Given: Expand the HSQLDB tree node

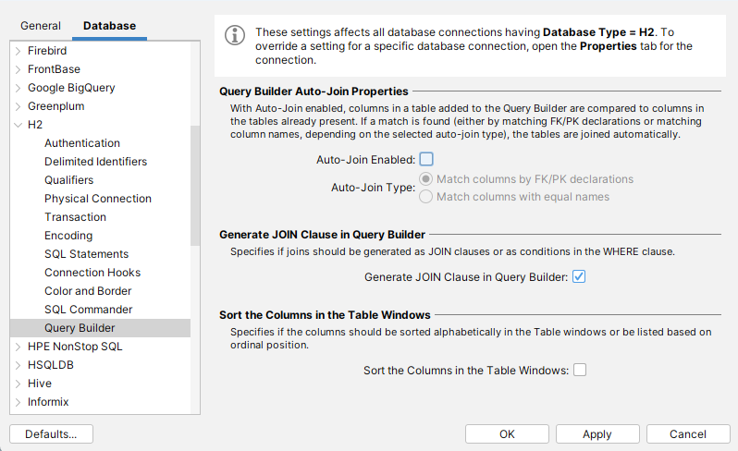Looking at the screenshot, I should (x=18, y=365).
